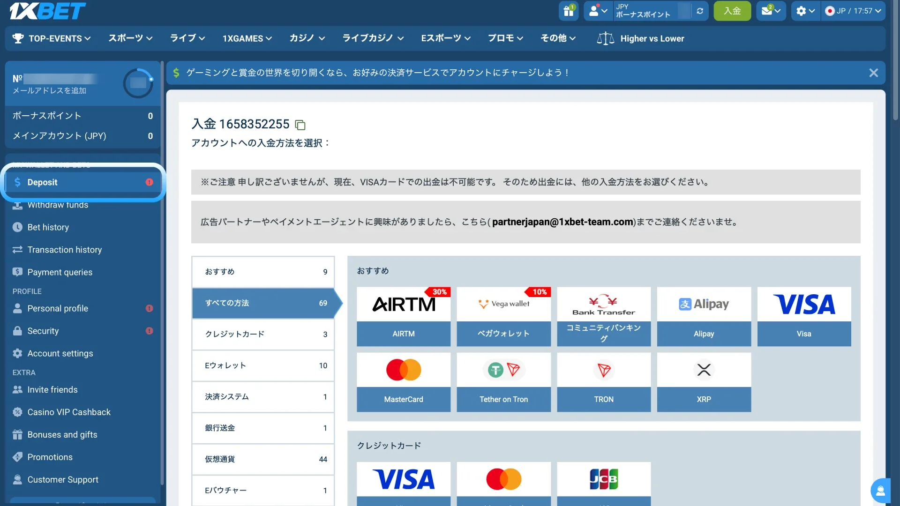Expand the その他 menu
900x506 pixels.
point(558,38)
